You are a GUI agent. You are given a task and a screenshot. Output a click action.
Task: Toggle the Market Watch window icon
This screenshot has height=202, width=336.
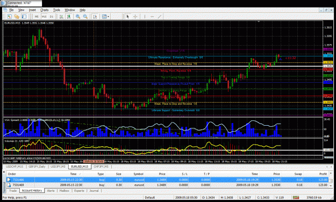(x=24, y=17)
